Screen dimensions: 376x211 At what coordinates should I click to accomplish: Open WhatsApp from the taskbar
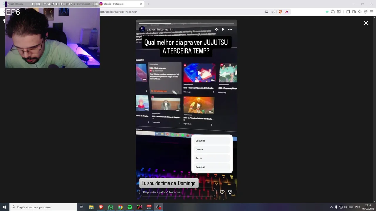110,207
